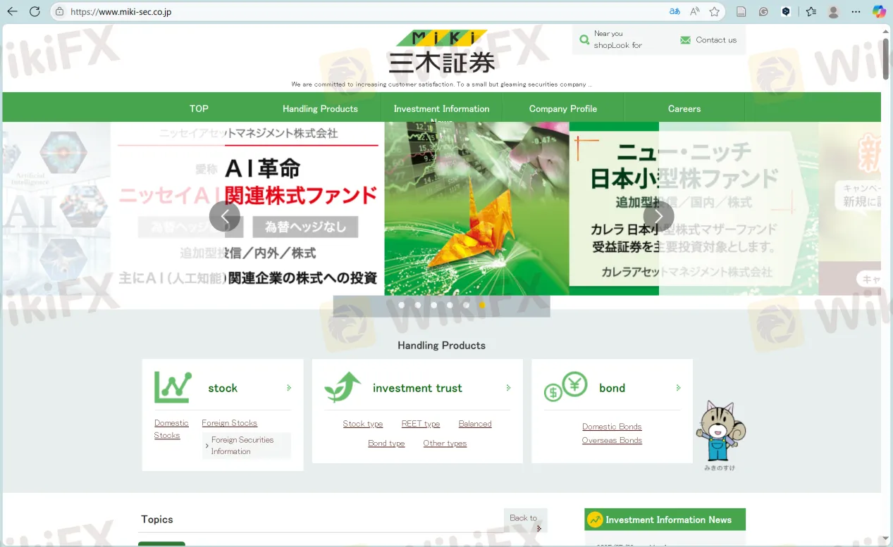This screenshot has height=547, width=893.
Task: Expand the investment trust section arrow
Action: coord(508,388)
